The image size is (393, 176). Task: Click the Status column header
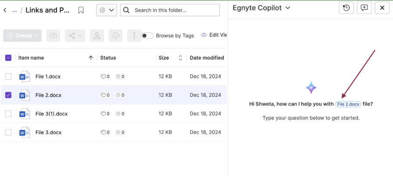[108, 58]
